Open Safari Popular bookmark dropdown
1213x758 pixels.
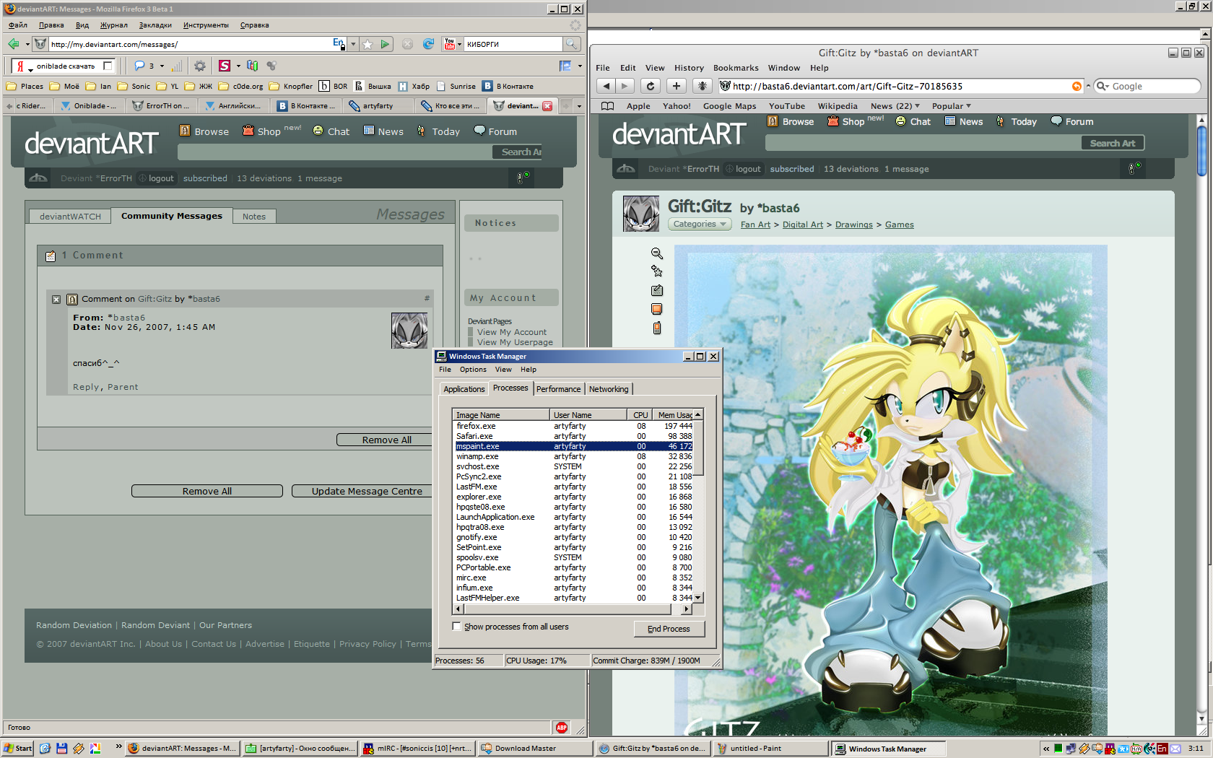click(x=952, y=106)
